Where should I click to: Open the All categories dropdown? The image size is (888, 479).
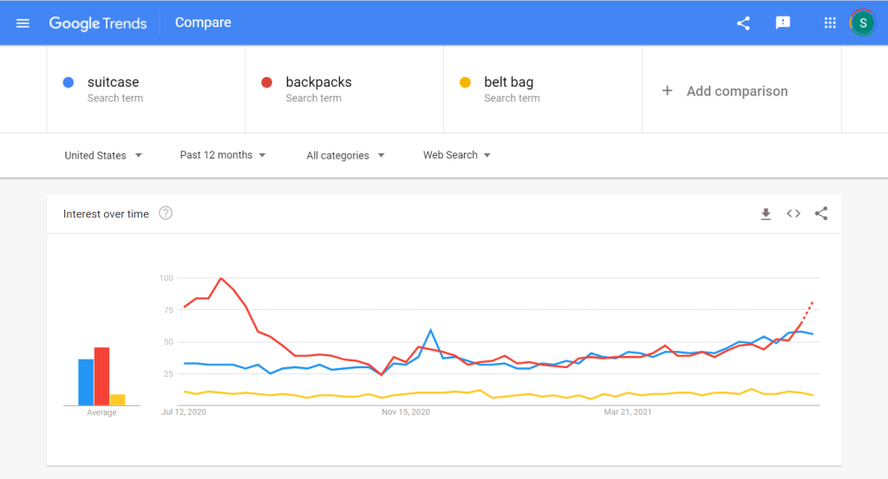click(x=345, y=156)
